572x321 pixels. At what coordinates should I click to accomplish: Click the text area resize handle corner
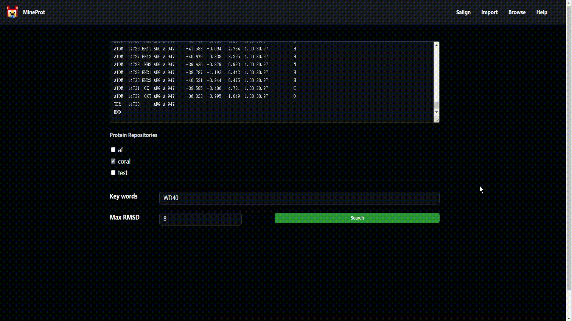point(437,120)
